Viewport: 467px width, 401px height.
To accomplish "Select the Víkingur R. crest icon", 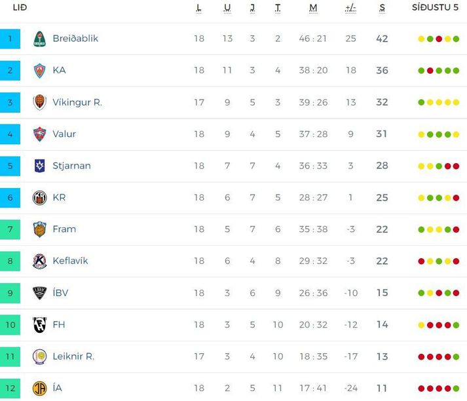I will 39,102.
